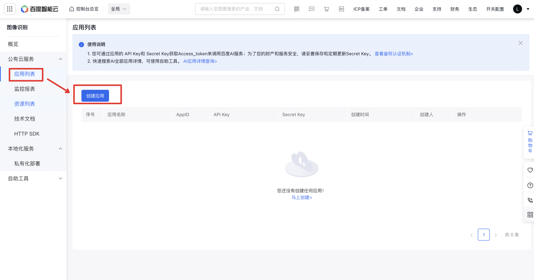Click the four-square grid side icon
534x280 pixels.
pyautogui.click(x=530, y=215)
